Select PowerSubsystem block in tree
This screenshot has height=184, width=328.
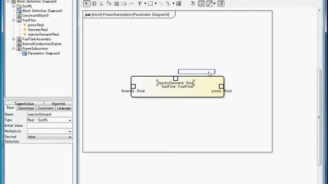(32, 49)
